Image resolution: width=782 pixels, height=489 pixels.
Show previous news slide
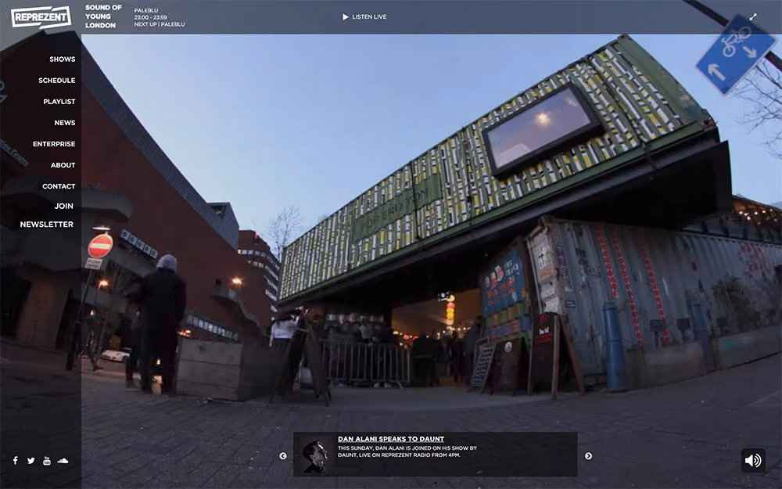[283, 455]
